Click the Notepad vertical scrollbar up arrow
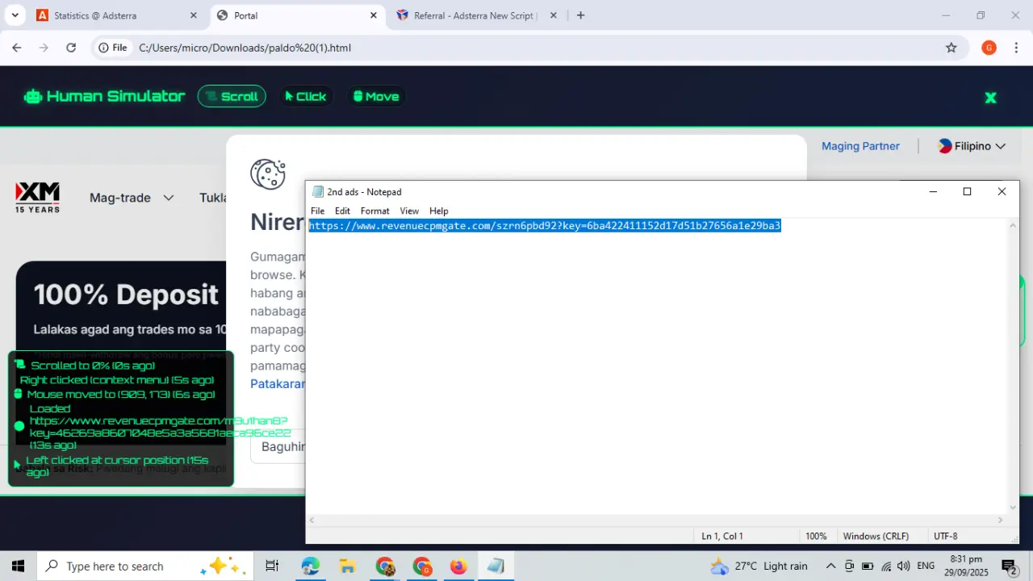 1014,225
